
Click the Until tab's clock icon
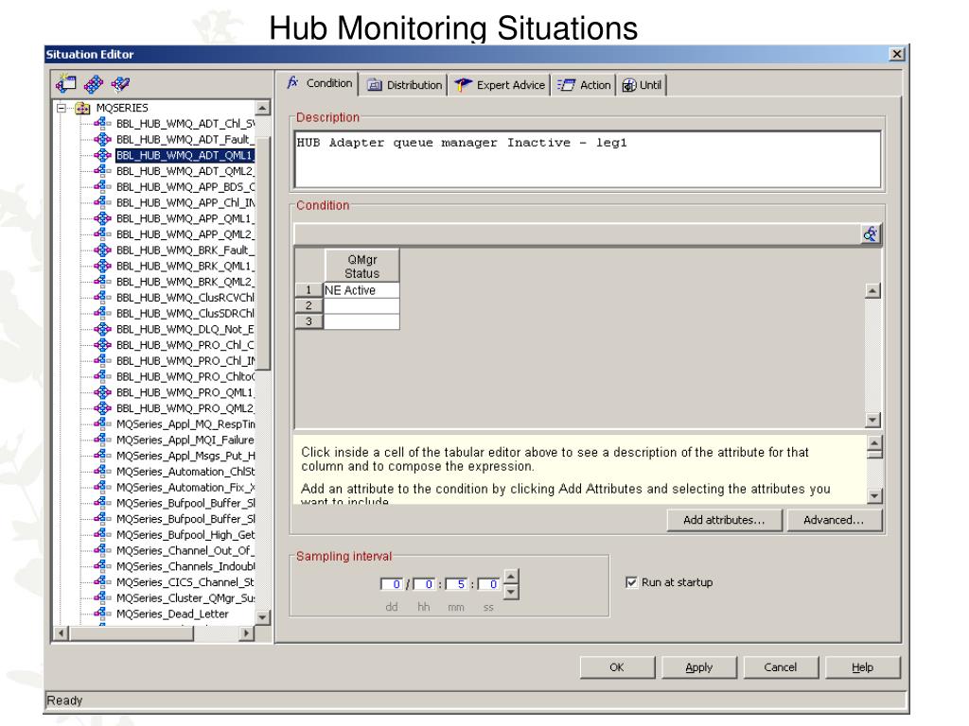click(x=629, y=85)
